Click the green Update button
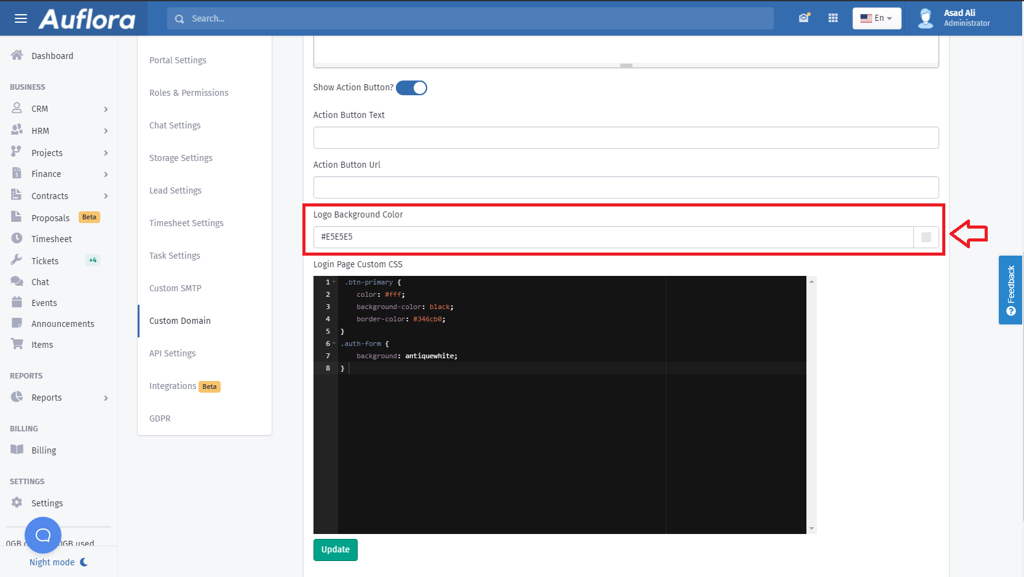The width and height of the screenshot is (1024, 577). point(335,549)
